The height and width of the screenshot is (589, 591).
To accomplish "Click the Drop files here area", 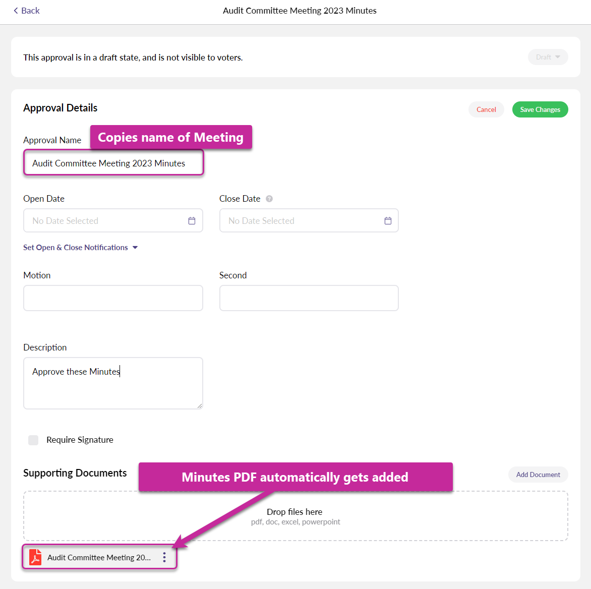I will pos(295,516).
